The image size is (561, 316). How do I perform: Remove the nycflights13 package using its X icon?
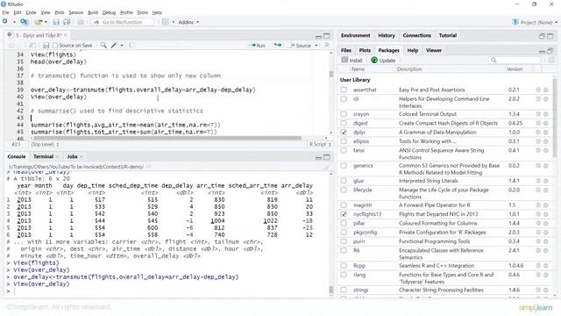tap(546, 214)
